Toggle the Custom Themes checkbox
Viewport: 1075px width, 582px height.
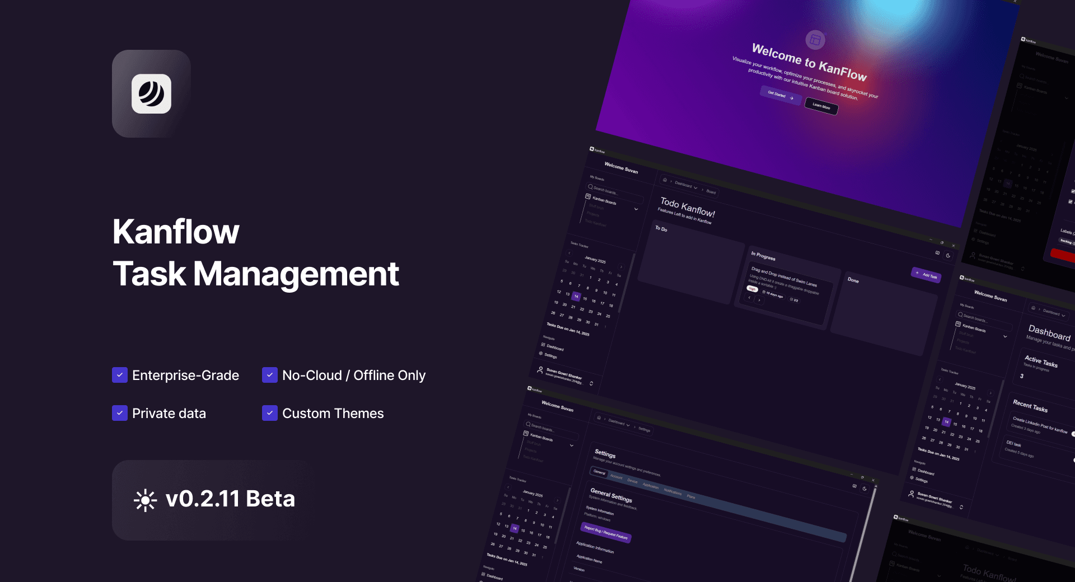click(x=270, y=413)
